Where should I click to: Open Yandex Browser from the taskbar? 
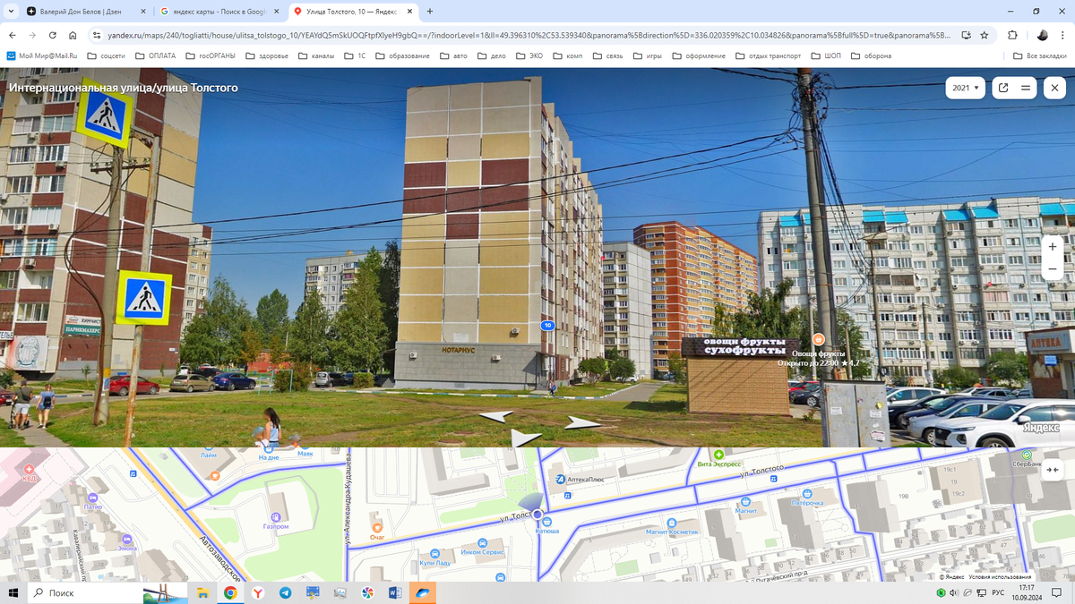pos(257,592)
